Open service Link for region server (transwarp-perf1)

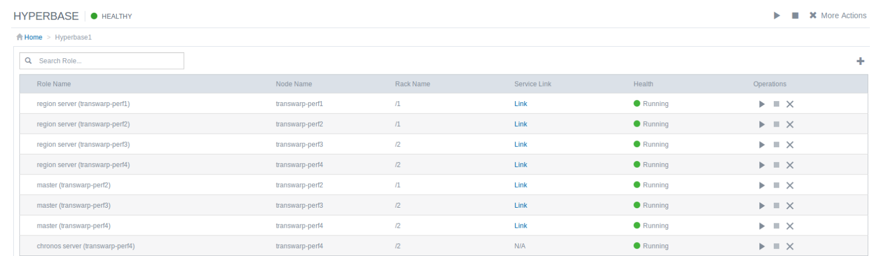(x=520, y=104)
